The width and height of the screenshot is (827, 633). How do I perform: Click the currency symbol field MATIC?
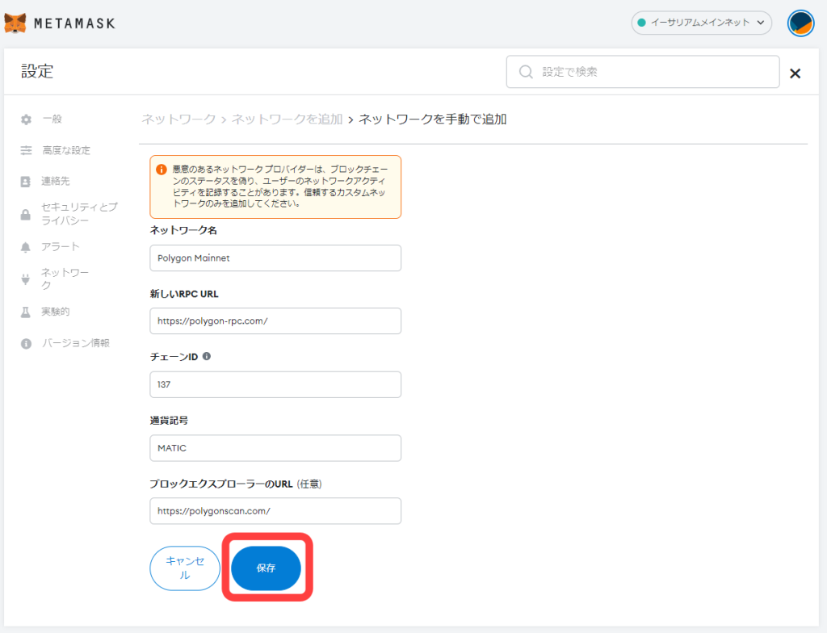(275, 448)
